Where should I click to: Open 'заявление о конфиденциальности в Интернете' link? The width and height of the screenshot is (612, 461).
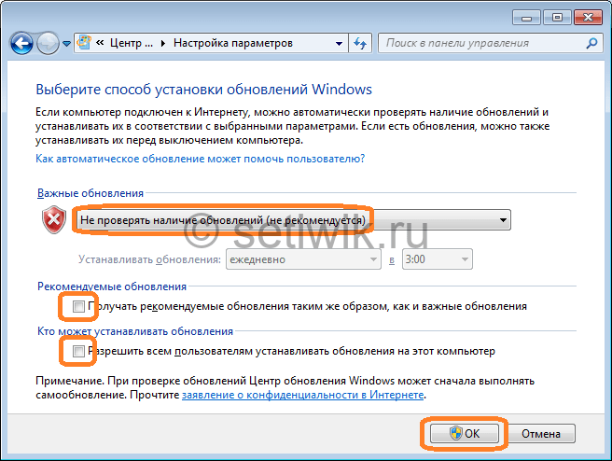pos(303,395)
